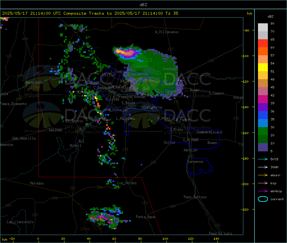Click the '140' km tick on bottom axis
Viewport: 287px width, 243px height.
[x=216, y=239]
